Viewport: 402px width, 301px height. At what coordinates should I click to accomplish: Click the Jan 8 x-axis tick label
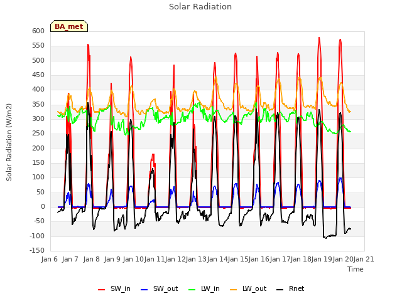[92, 259]
